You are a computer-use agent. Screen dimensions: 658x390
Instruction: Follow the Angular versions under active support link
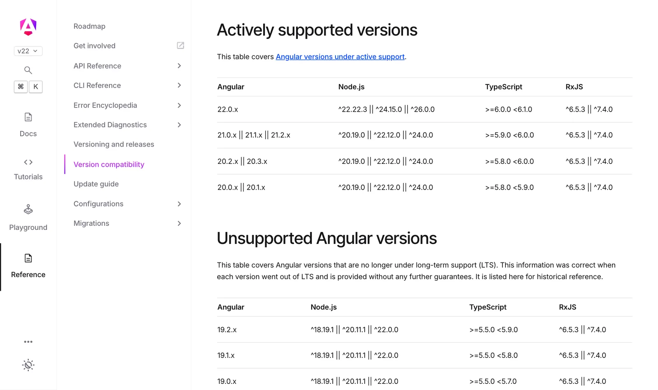[x=340, y=57]
